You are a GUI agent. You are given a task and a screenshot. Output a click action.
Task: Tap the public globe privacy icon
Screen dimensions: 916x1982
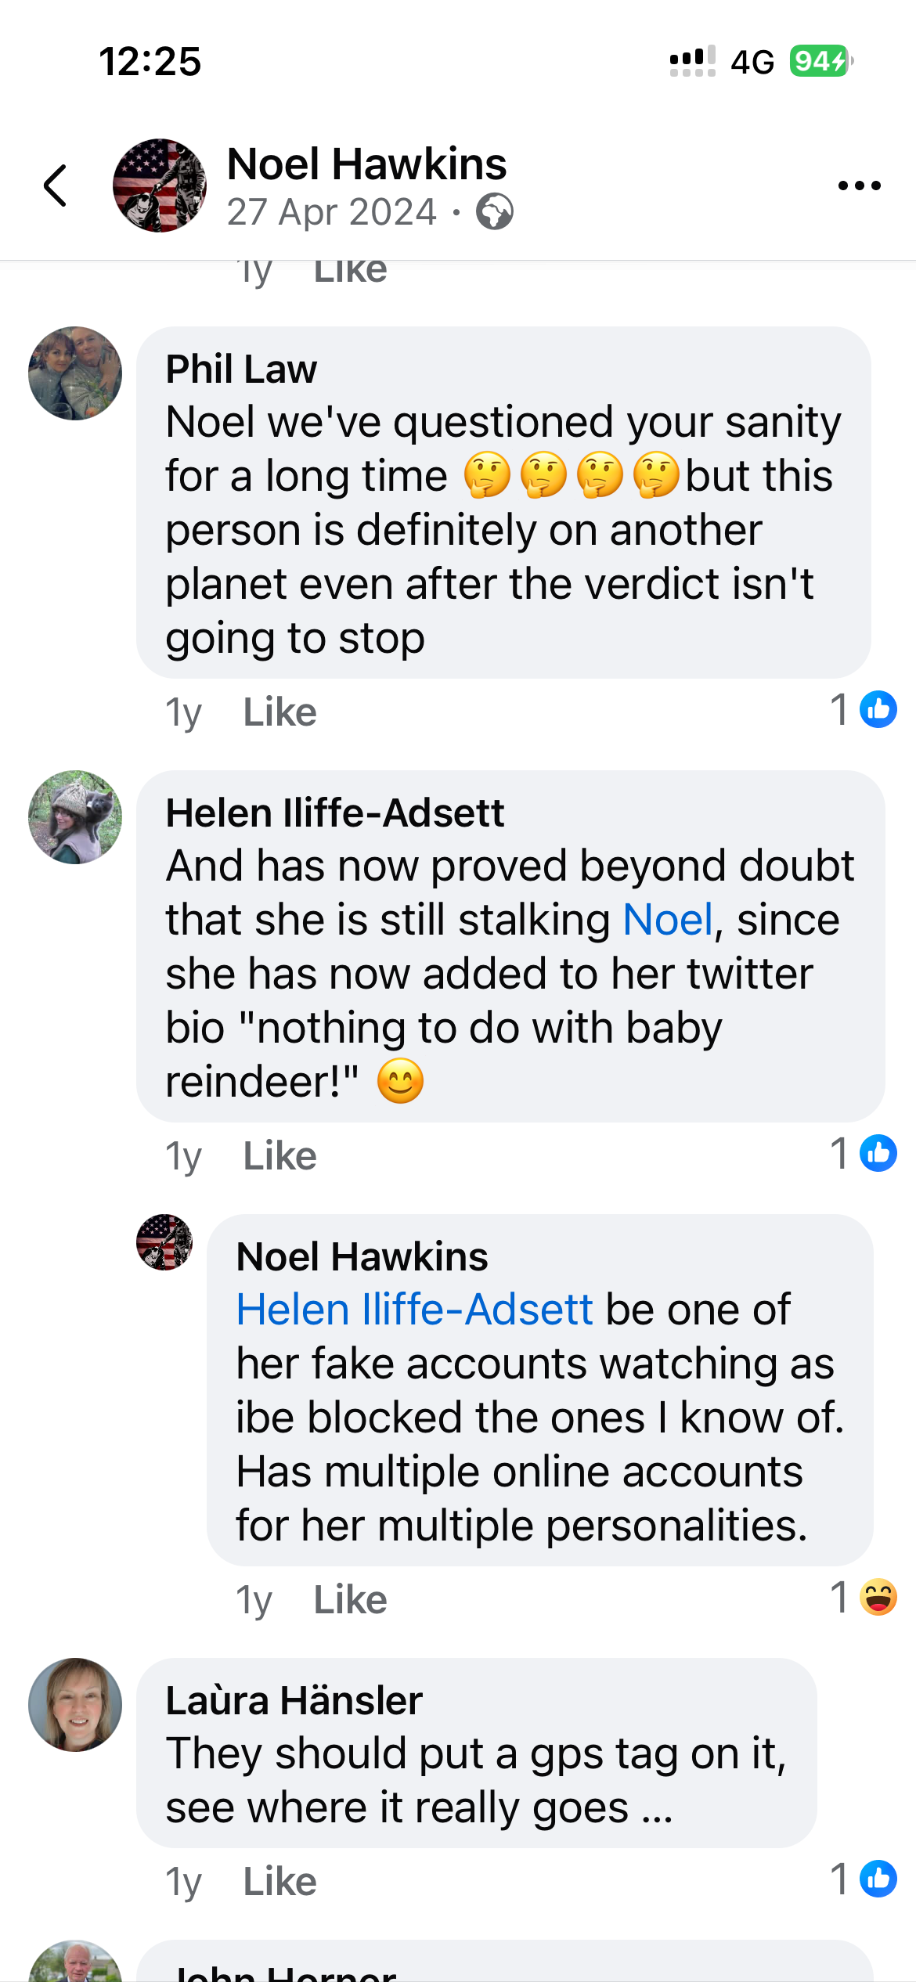(495, 211)
